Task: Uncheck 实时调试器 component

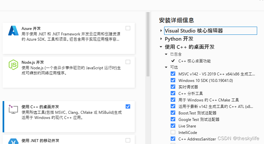Action: (173, 87)
